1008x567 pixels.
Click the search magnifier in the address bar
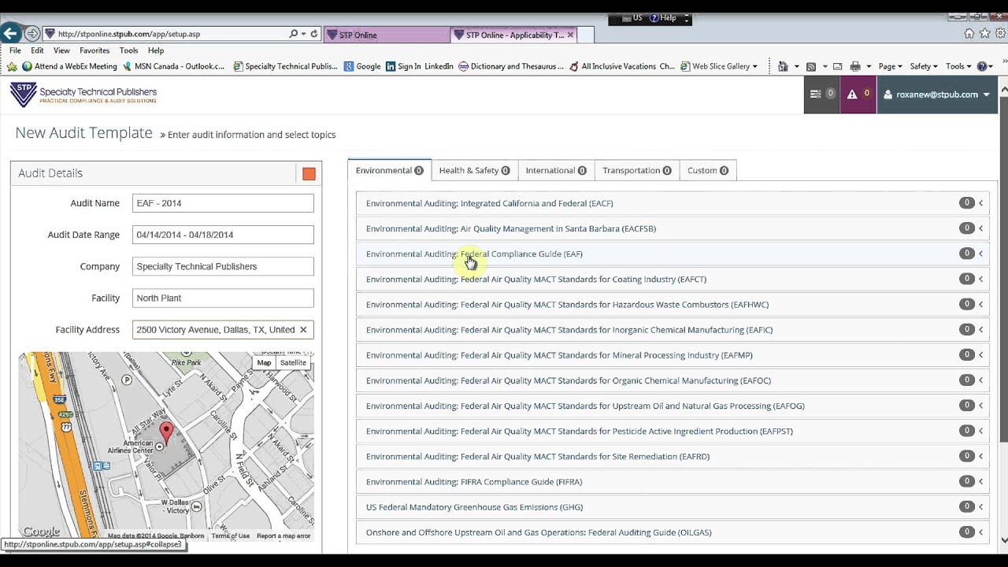coord(294,34)
